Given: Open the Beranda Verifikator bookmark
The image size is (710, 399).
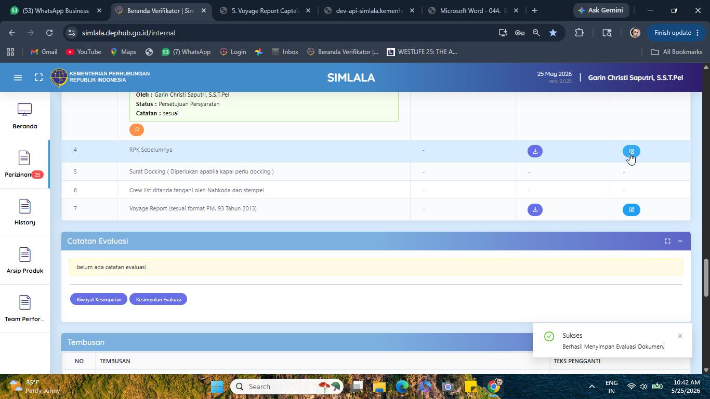Looking at the screenshot, I should coord(343,52).
